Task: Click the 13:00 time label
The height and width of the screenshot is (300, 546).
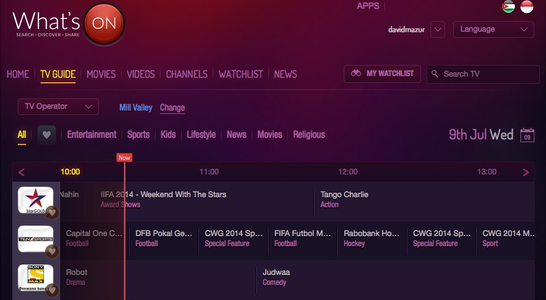Action: [x=487, y=172]
